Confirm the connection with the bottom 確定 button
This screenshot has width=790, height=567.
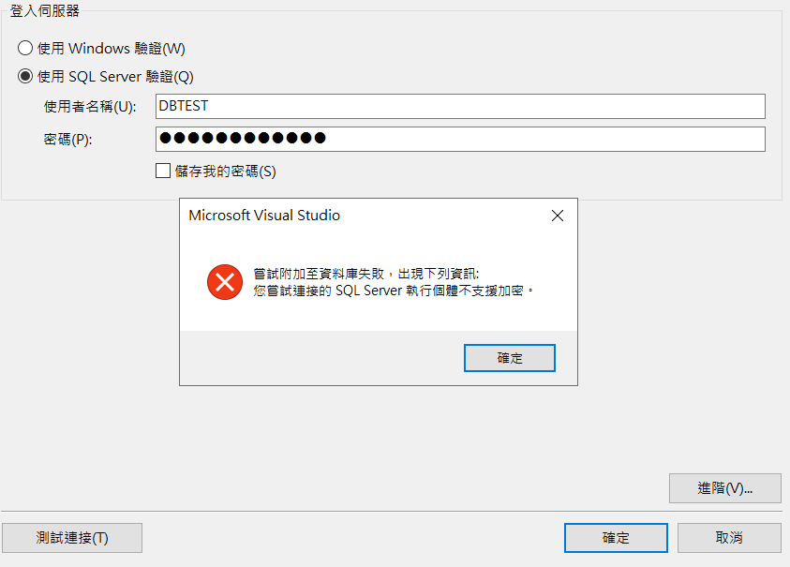click(x=616, y=538)
